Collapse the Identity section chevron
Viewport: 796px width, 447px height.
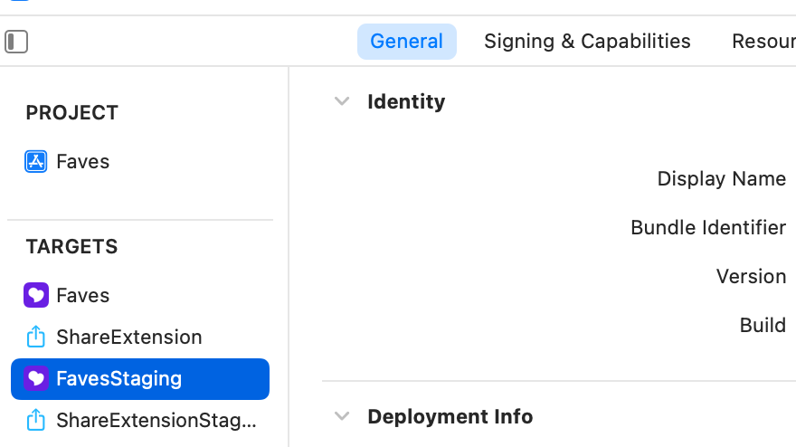click(341, 101)
